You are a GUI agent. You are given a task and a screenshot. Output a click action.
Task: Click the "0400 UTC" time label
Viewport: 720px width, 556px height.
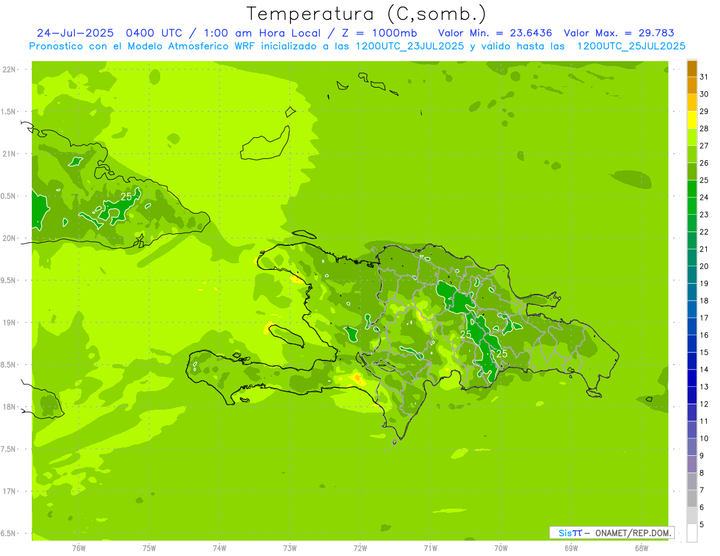pos(154,32)
